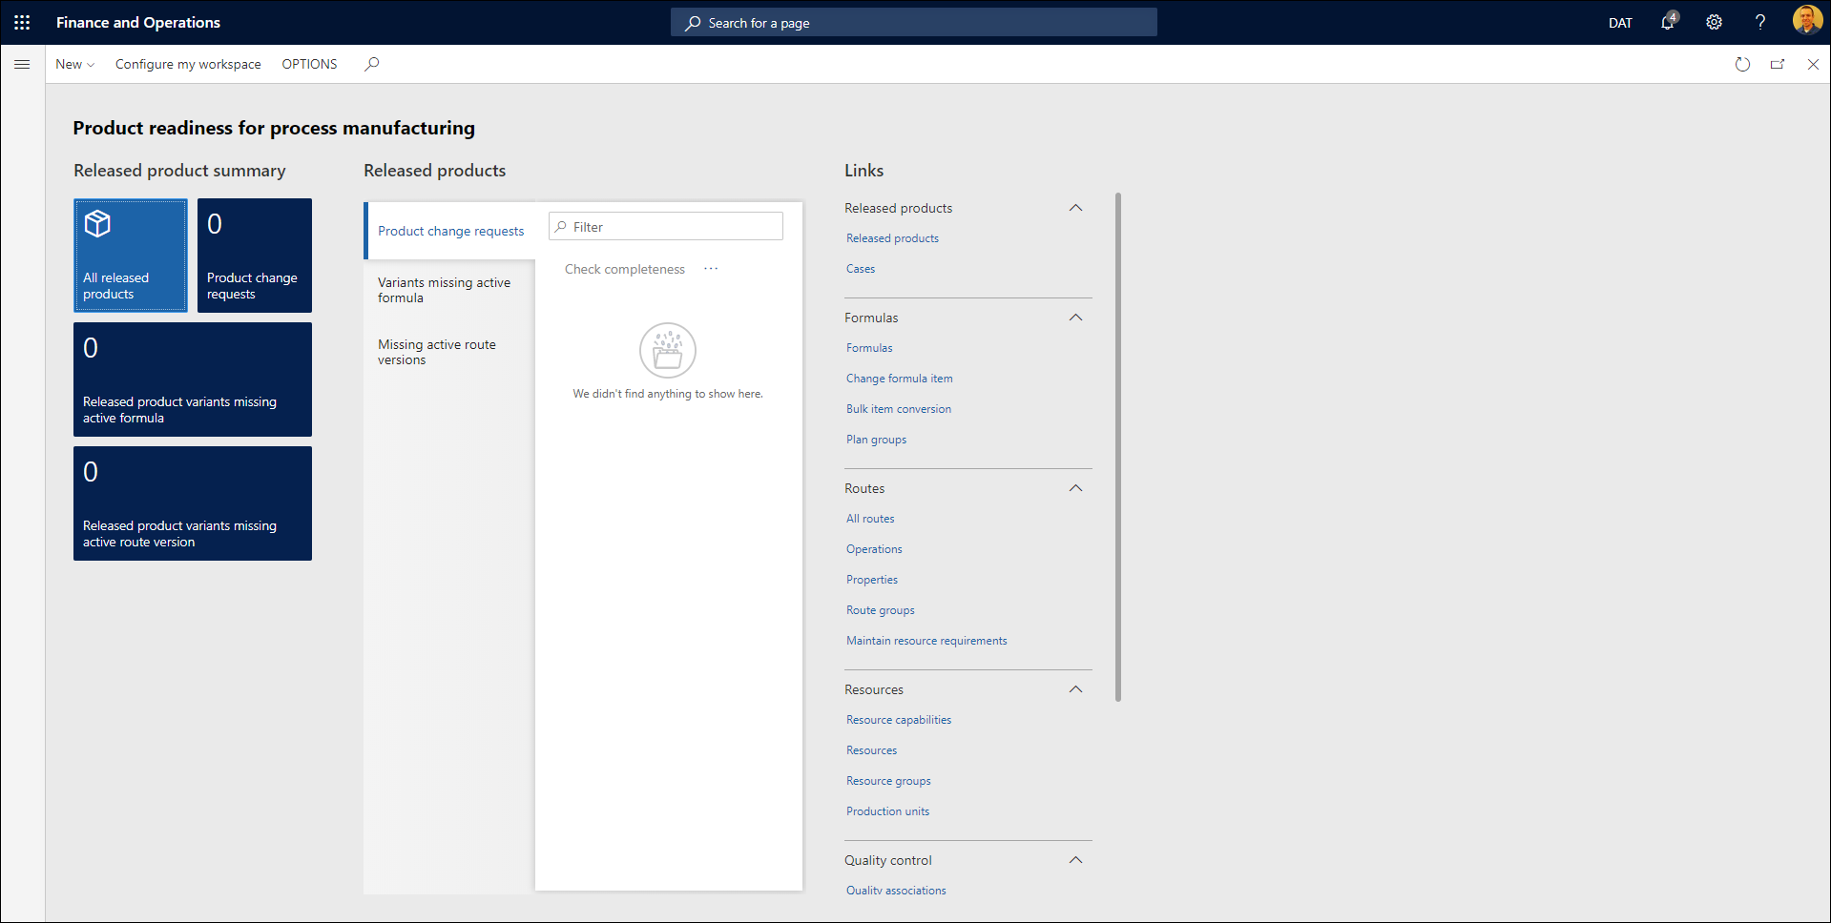Image resolution: width=1831 pixels, height=923 pixels.
Task: Open the user profile avatar
Action: point(1807,20)
